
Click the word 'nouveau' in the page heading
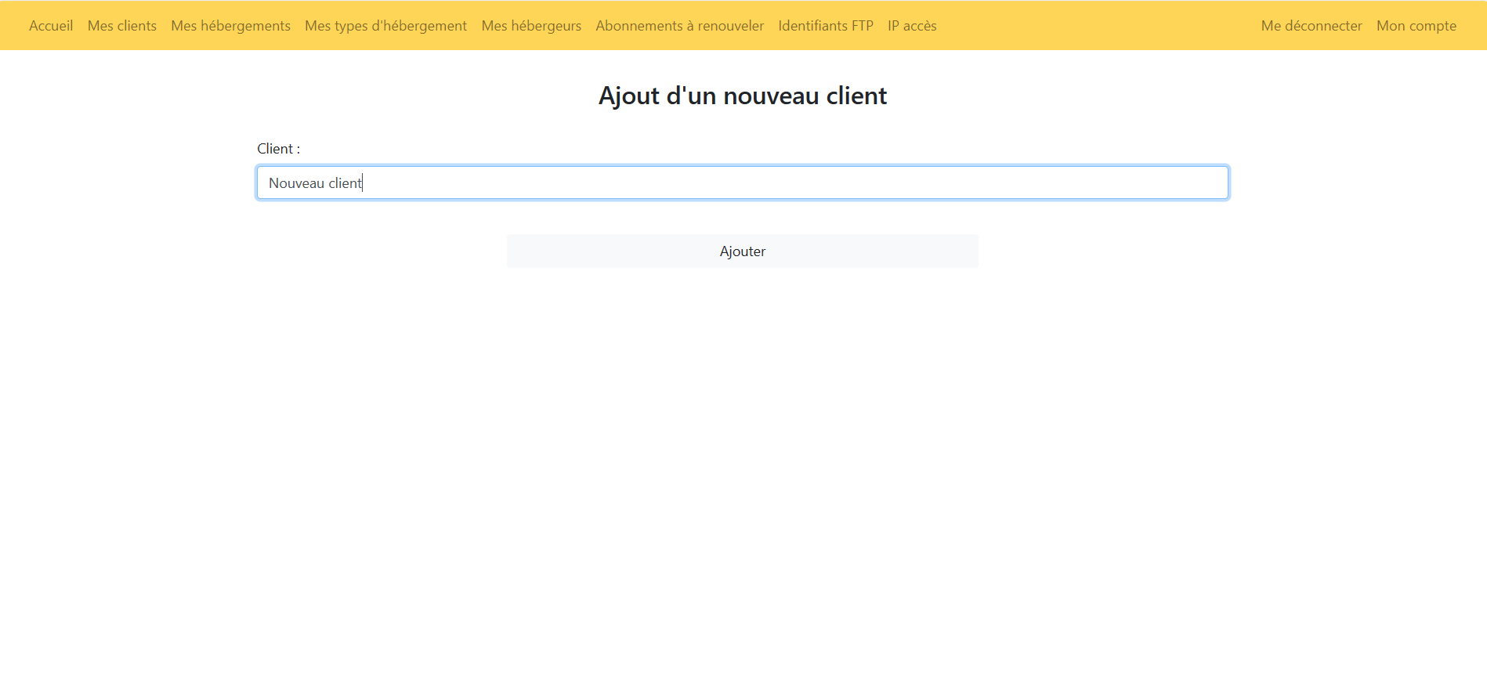(x=771, y=96)
